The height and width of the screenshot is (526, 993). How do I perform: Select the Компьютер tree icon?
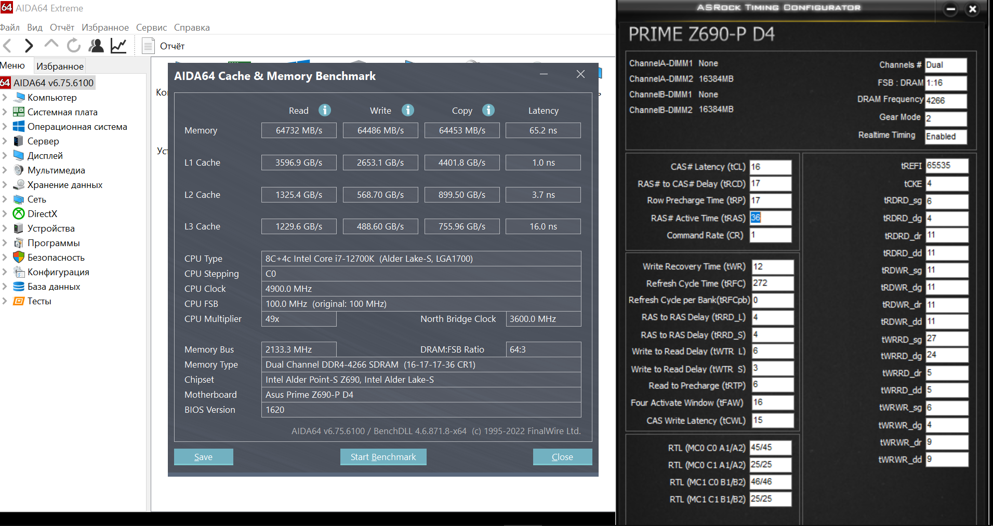pos(19,97)
